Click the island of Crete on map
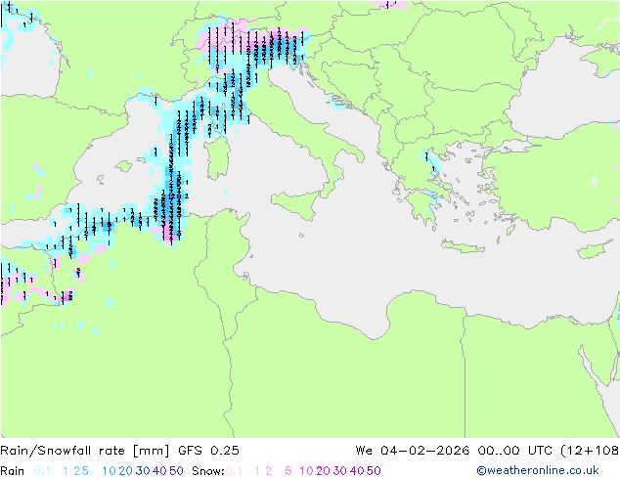Viewport: 620px width, 479px height. 463,246
